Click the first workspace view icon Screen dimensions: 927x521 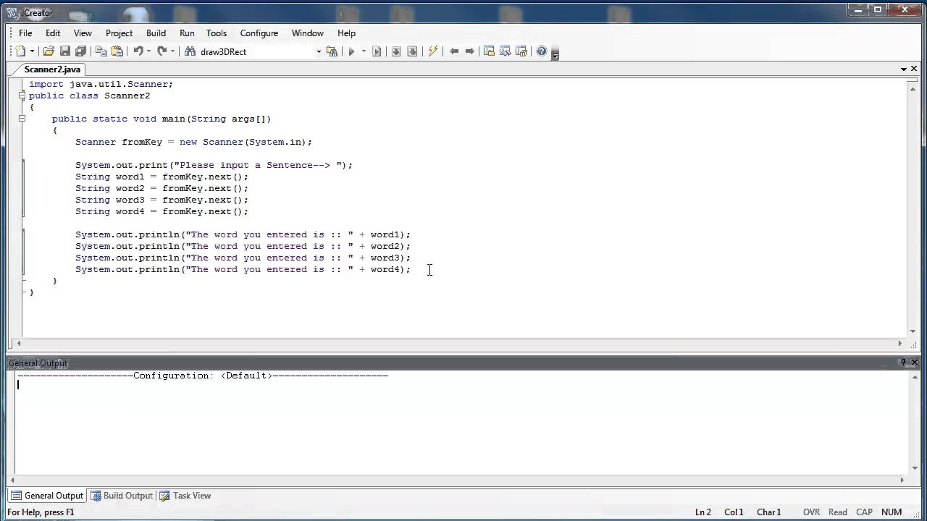coord(489,51)
